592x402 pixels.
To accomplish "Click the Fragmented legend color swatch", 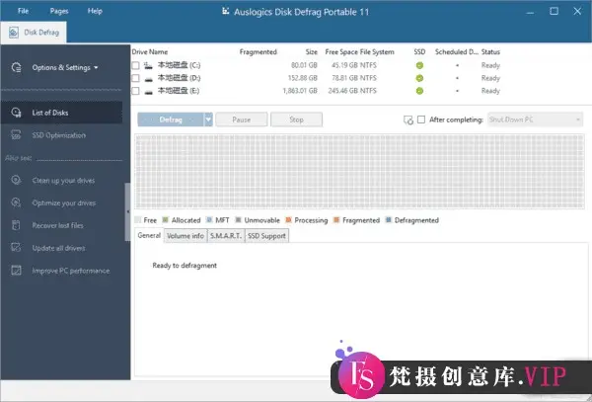I will [x=336, y=220].
